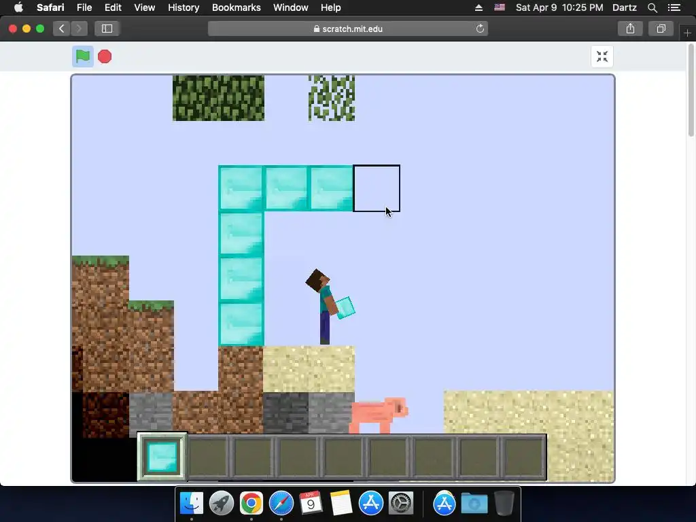Click the dark oak leaves block
The width and height of the screenshot is (696, 522).
[x=218, y=98]
